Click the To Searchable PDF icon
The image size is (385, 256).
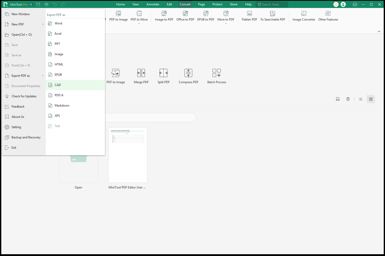coord(273,13)
